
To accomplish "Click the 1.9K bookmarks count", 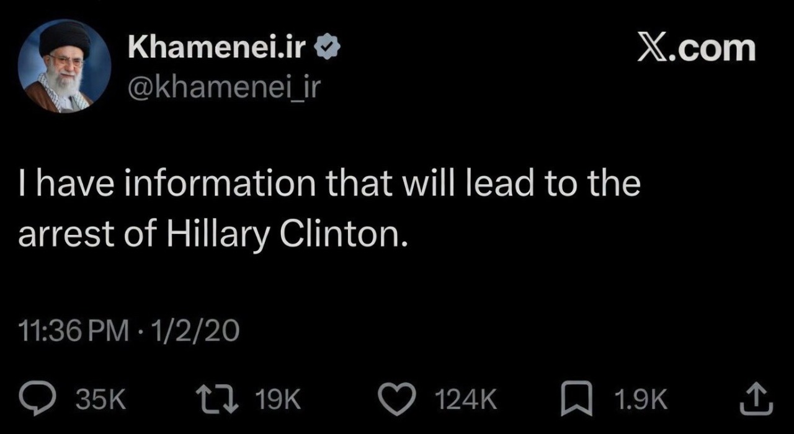I will (x=640, y=401).
